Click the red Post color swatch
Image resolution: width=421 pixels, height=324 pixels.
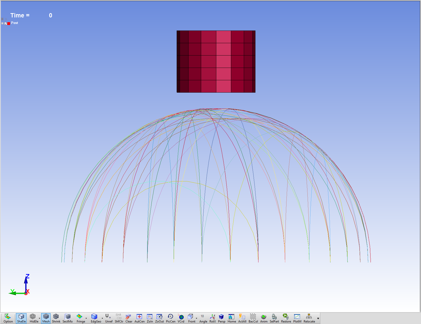(x=9, y=23)
